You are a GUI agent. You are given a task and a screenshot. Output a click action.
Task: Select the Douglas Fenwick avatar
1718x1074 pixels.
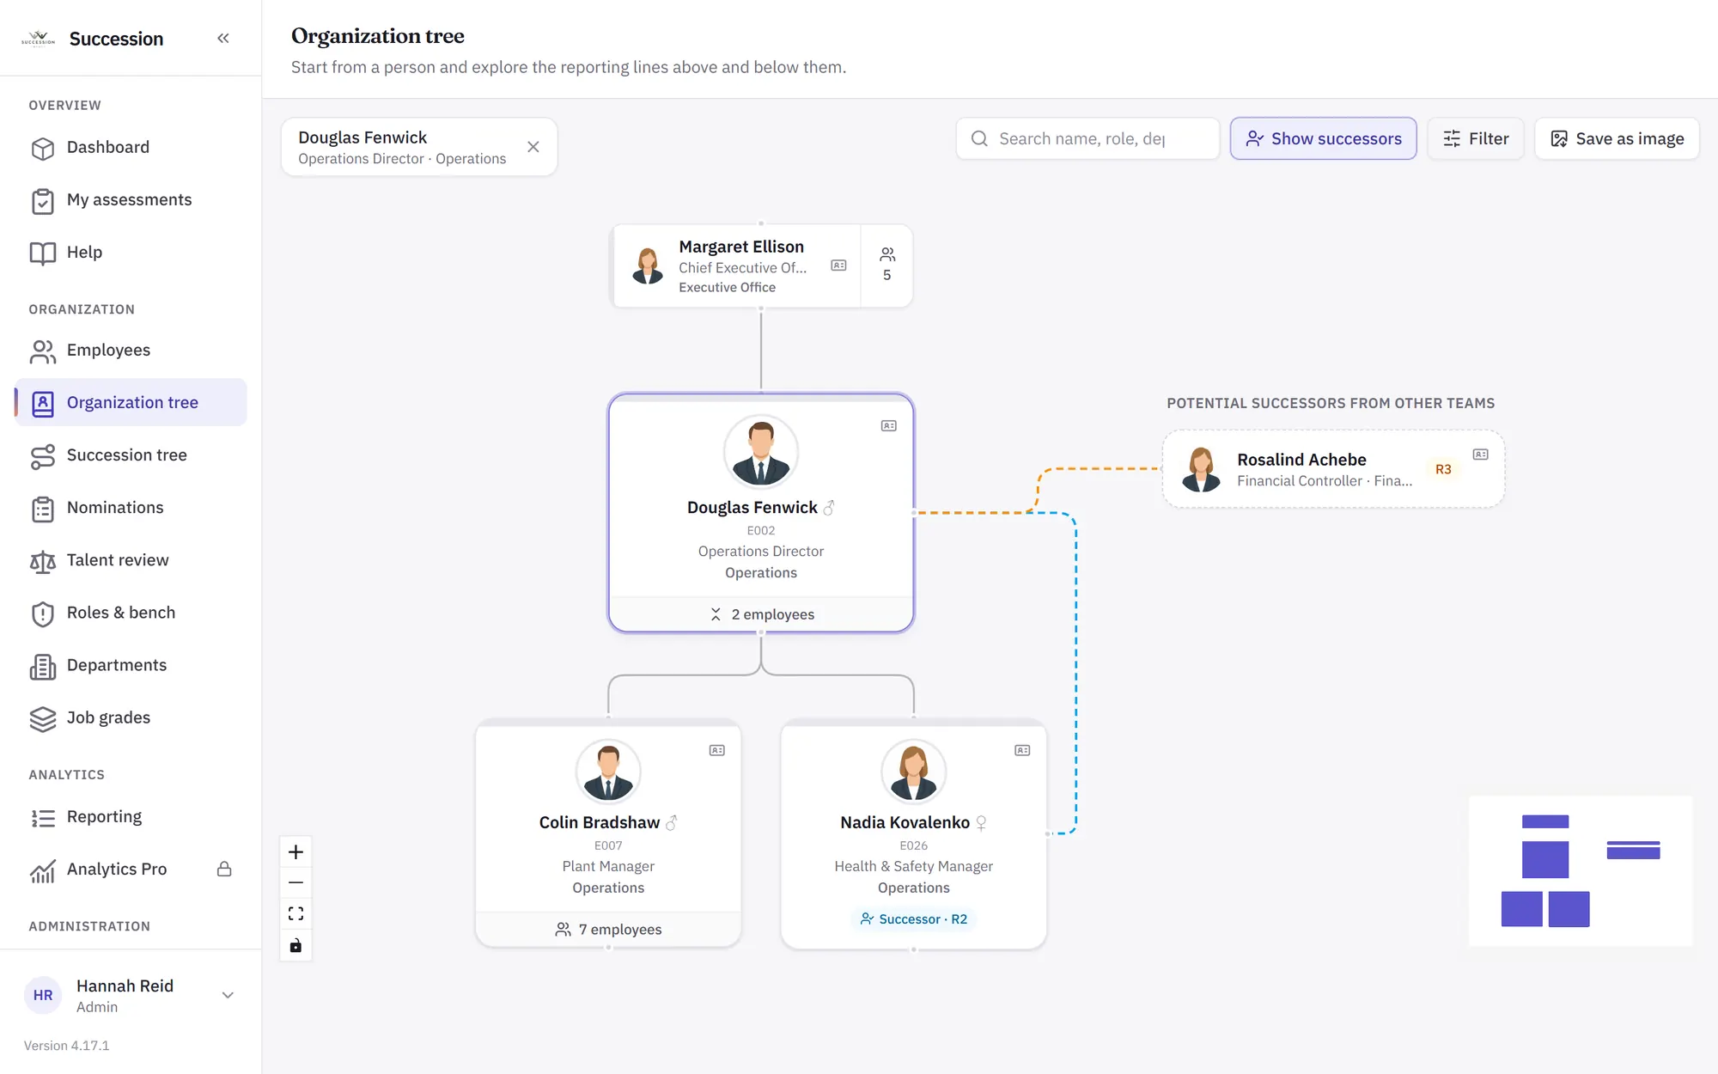coord(761,452)
